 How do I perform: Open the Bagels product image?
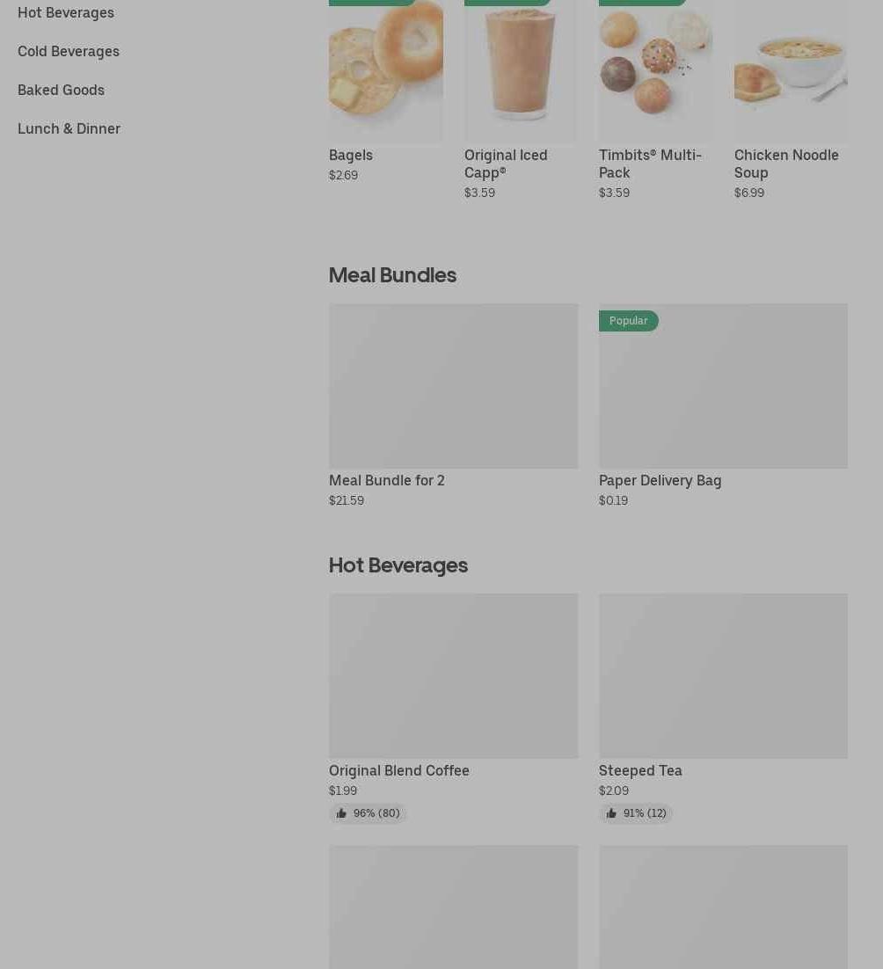coord(385,71)
